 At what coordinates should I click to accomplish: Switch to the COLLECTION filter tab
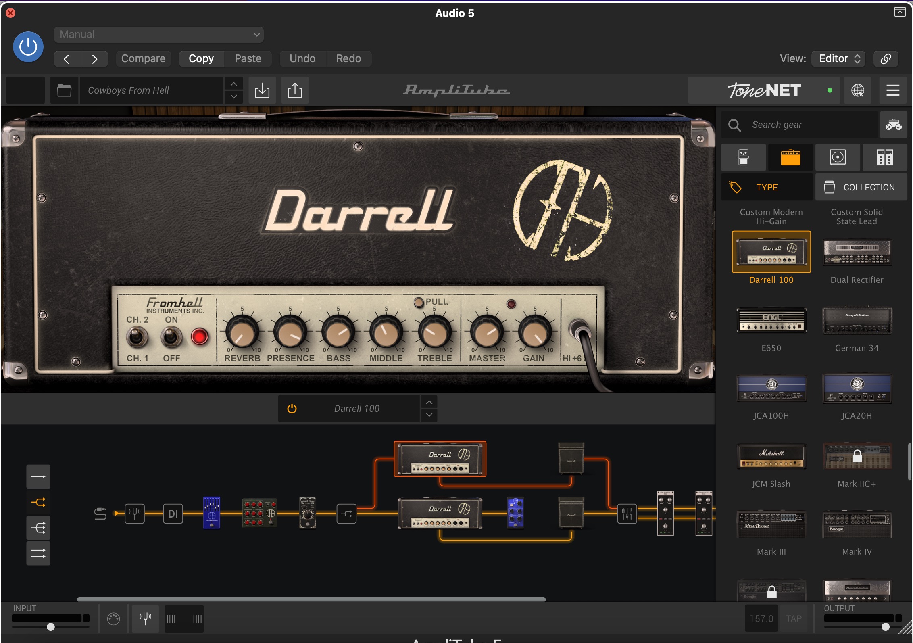click(861, 187)
